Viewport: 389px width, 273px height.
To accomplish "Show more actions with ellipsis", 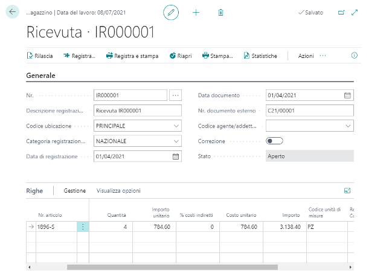I will 323,56.
